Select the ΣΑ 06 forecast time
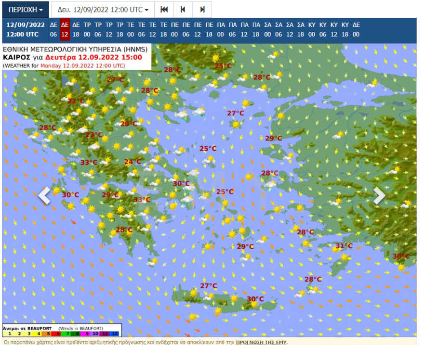The height and width of the screenshot is (345, 424). 278,30
